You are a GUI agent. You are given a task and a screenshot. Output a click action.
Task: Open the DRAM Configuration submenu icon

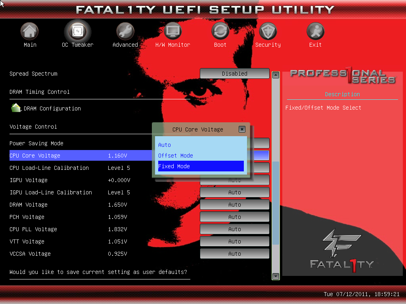16,108
